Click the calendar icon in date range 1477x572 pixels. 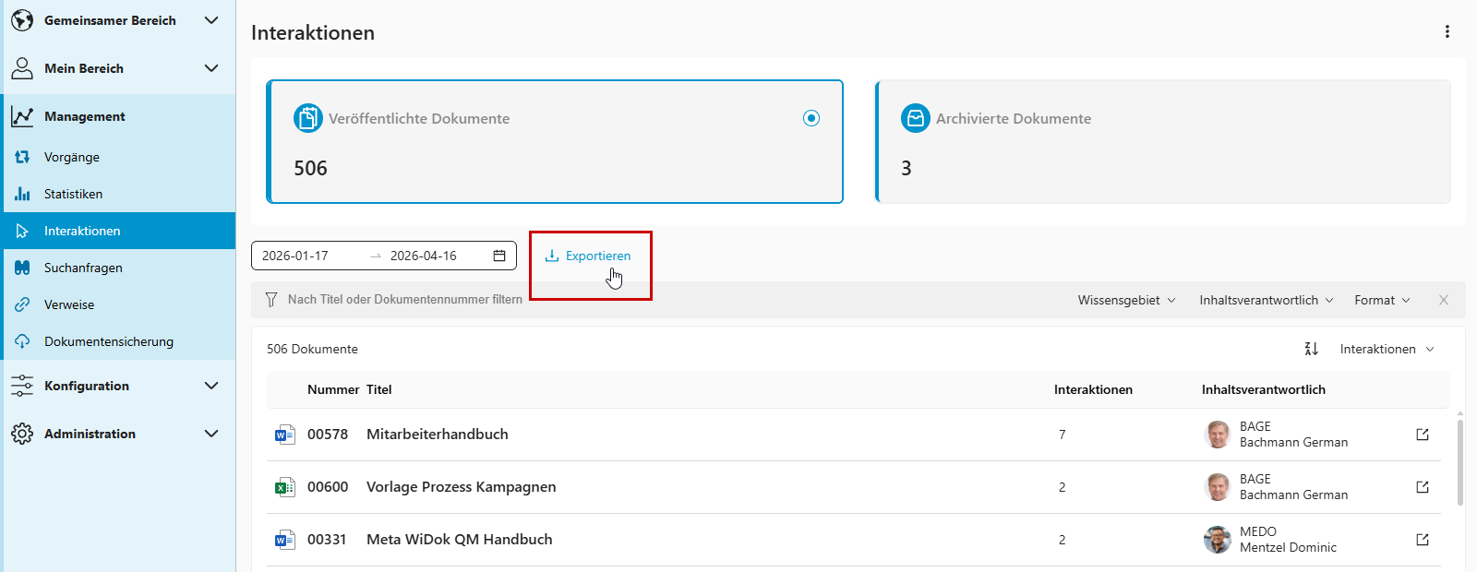point(499,256)
